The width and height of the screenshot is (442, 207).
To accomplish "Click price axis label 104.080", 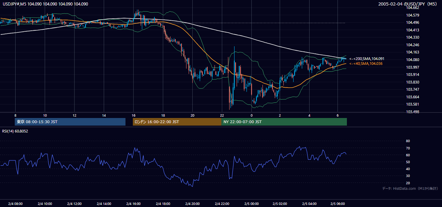I will pos(413,60).
